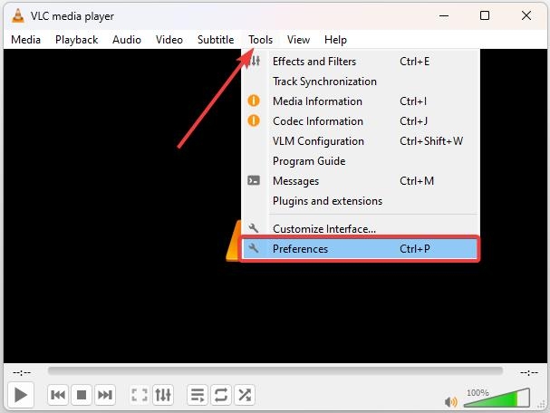Set volume on the volume slider
This screenshot has width=550, height=413.
(497, 398)
